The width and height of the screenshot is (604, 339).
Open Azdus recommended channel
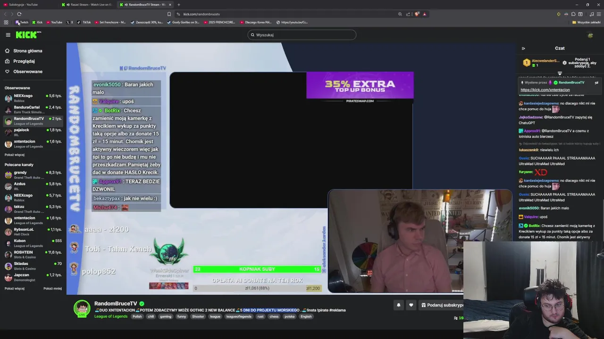click(x=33, y=186)
